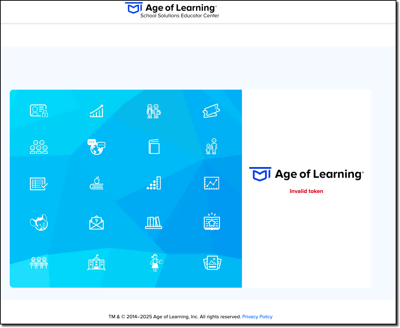Click the globe with speech bubbles icon
This screenshot has height=328, width=400.
[96, 147]
